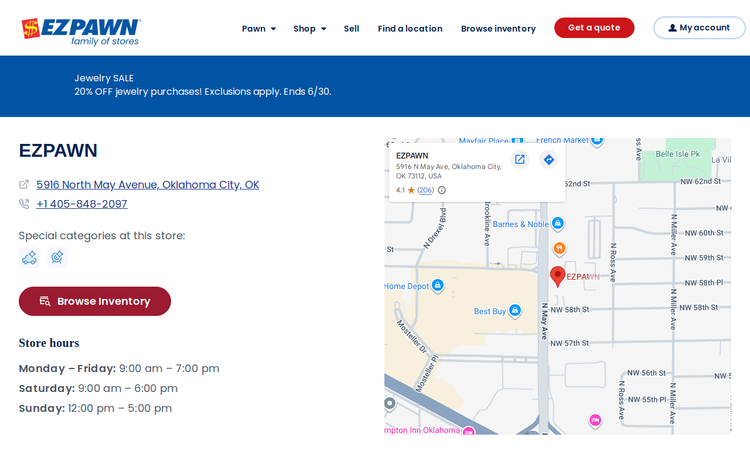Expand the Pawn dropdown menu

(x=259, y=29)
